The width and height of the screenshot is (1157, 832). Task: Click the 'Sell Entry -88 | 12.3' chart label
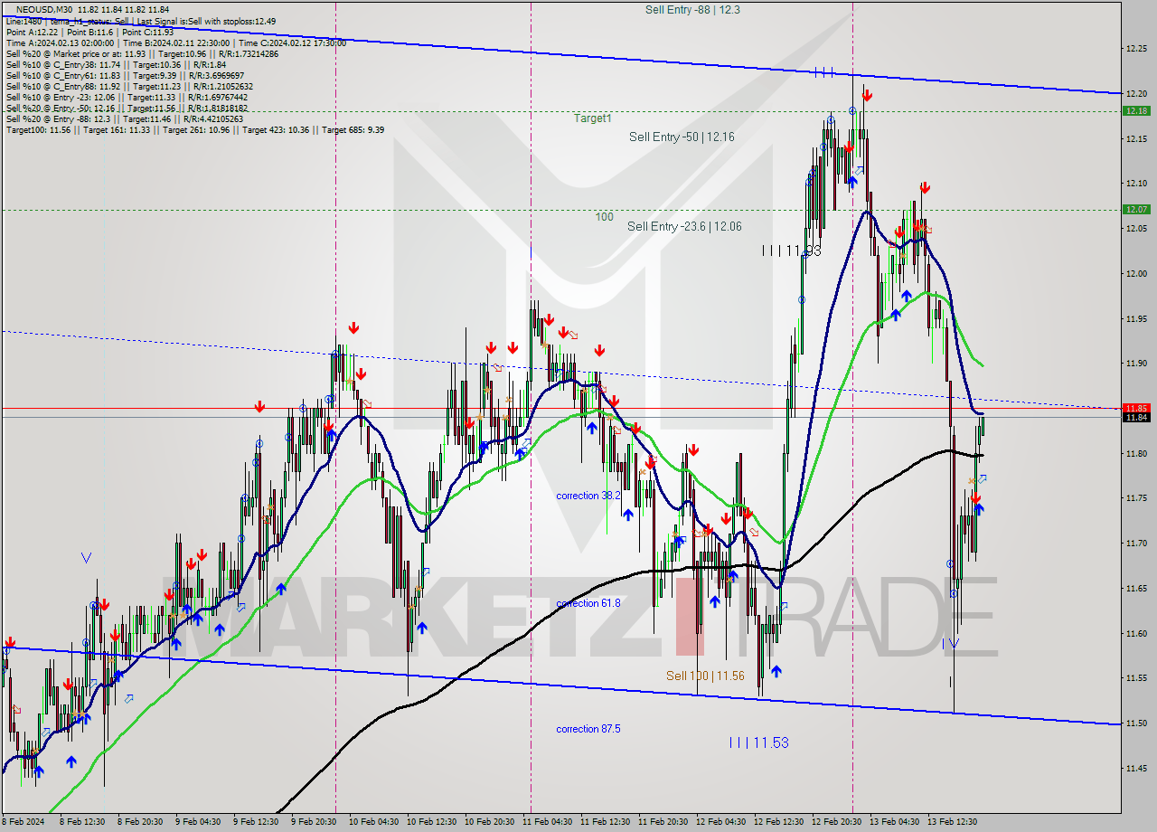point(692,10)
